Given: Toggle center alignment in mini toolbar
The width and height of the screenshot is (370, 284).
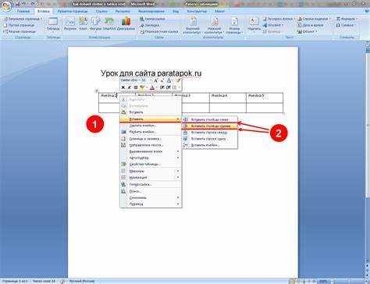Looking at the screenshot, I should [x=136, y=87].
